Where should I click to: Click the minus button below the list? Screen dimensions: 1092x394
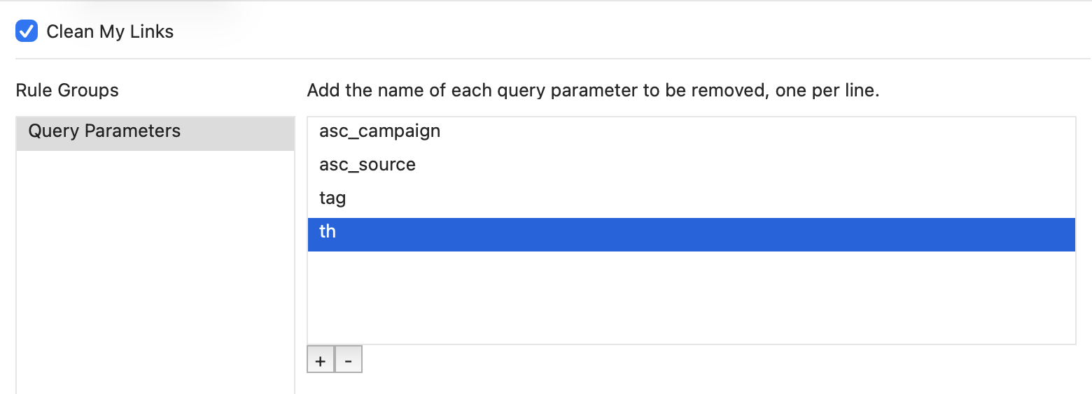click(x=349, y=360)
